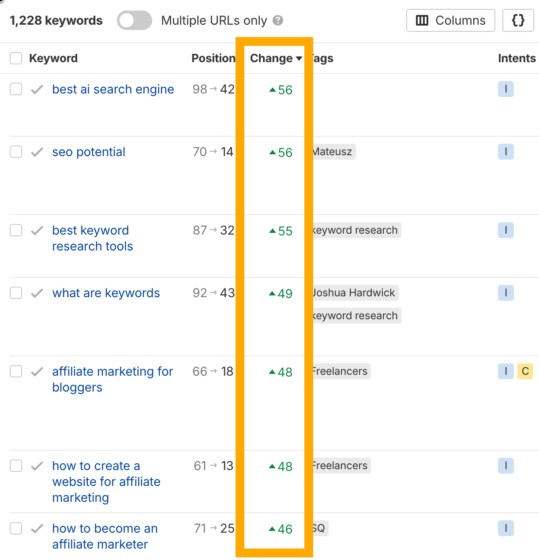Viewport: 539px width, 560px height.
Task: Toggle the Multiple URLs only switch
Action: point(134,21)
